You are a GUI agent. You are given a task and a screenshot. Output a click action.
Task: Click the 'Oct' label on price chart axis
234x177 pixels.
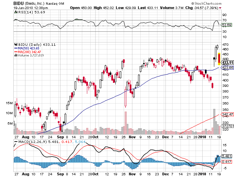point(96,137)
